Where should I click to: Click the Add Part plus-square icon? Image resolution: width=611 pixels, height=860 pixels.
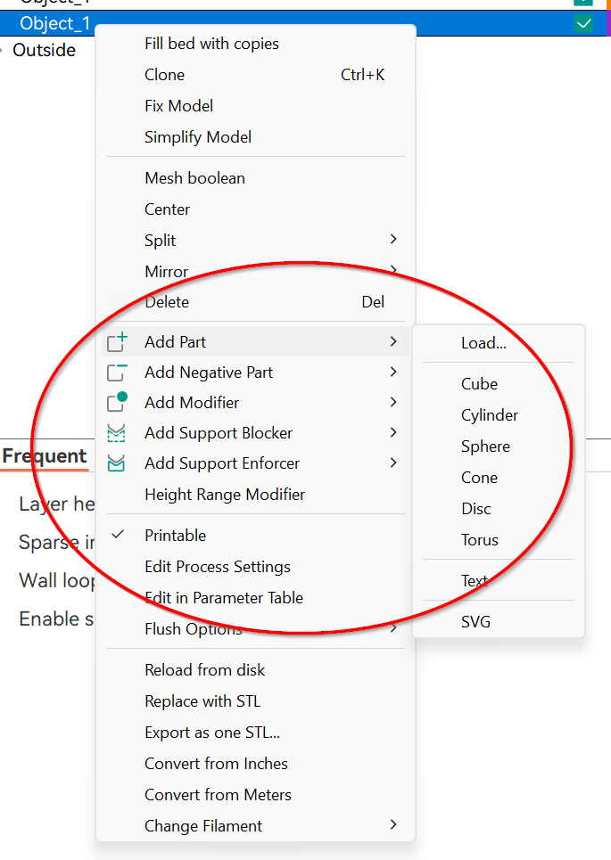[x=117, y=341]
